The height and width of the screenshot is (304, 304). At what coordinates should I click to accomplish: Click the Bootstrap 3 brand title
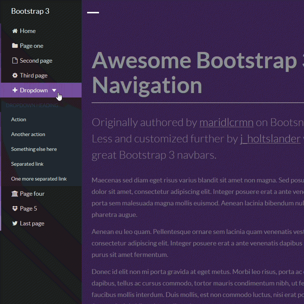30,11
